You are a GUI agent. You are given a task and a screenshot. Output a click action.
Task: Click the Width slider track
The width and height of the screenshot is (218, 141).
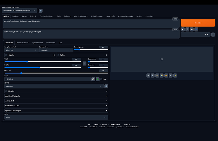click(43, 62)
